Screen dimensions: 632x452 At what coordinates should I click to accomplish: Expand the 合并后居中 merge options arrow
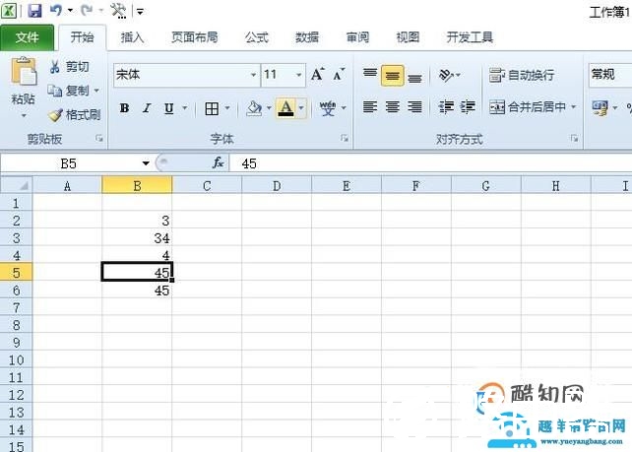coord(573,107)
